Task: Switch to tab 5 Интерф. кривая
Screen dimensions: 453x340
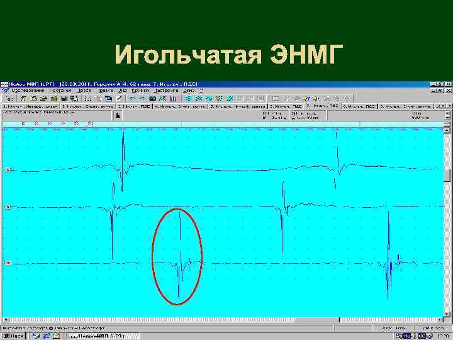Action: point(238,106)
